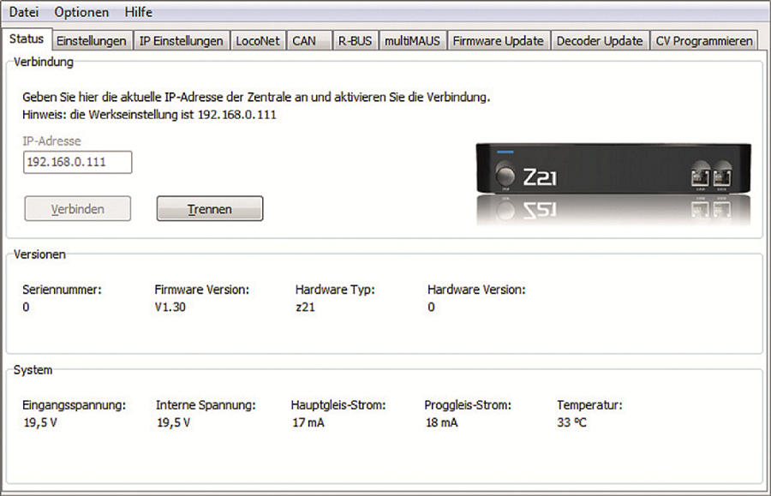Viewport: 771px width, 496px height.
Task: Return to the Status tab
Action: [27, 39]
